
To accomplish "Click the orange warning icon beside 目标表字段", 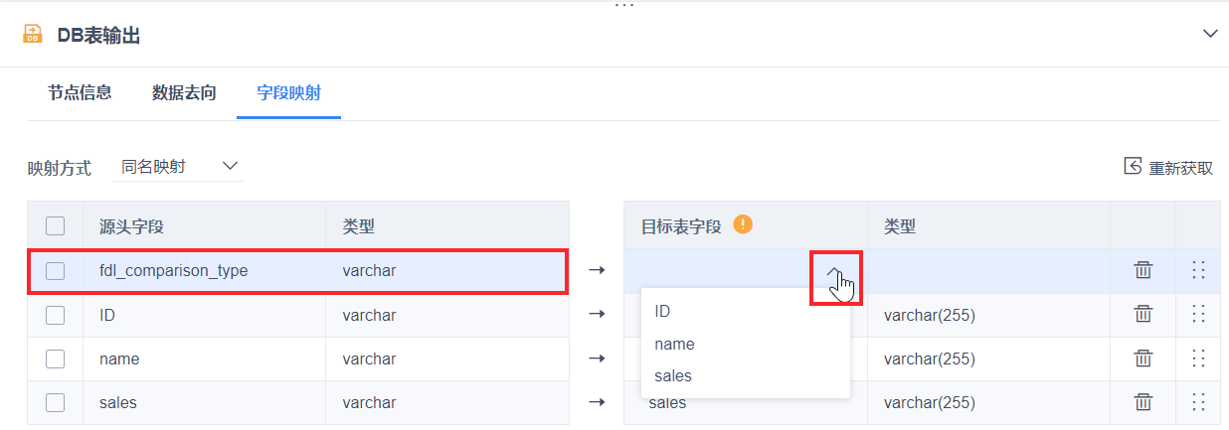I will tap(742, 224).
